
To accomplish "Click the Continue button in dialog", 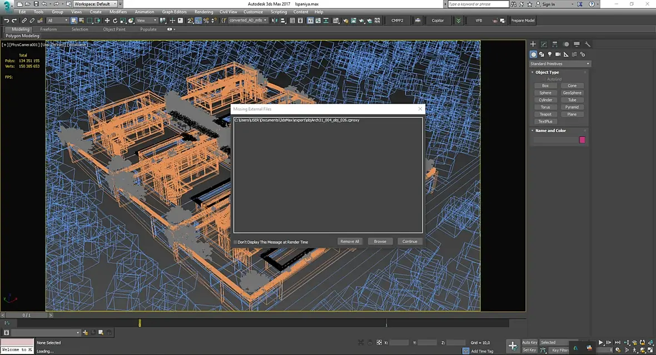I will (x=410, y=241).
